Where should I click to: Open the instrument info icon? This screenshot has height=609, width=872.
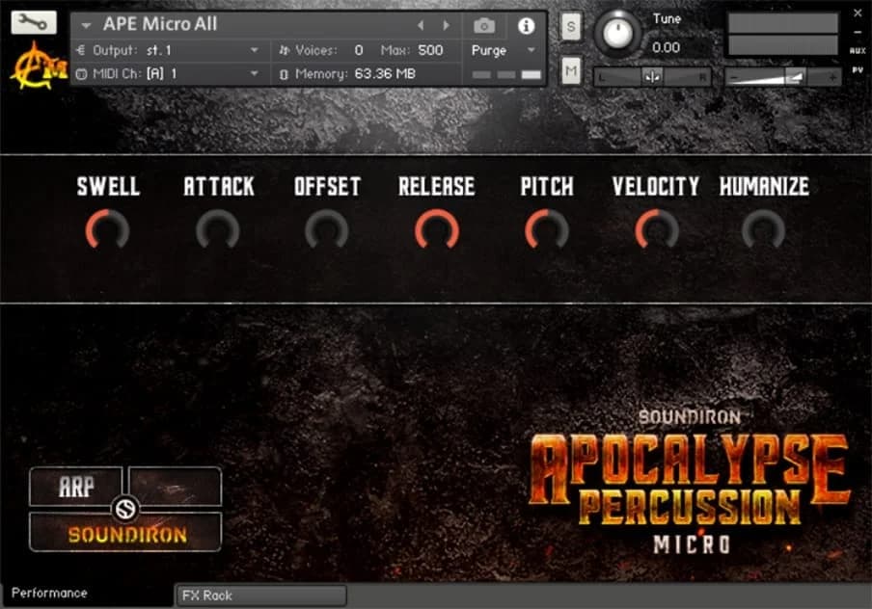click(x=526, y=26)
